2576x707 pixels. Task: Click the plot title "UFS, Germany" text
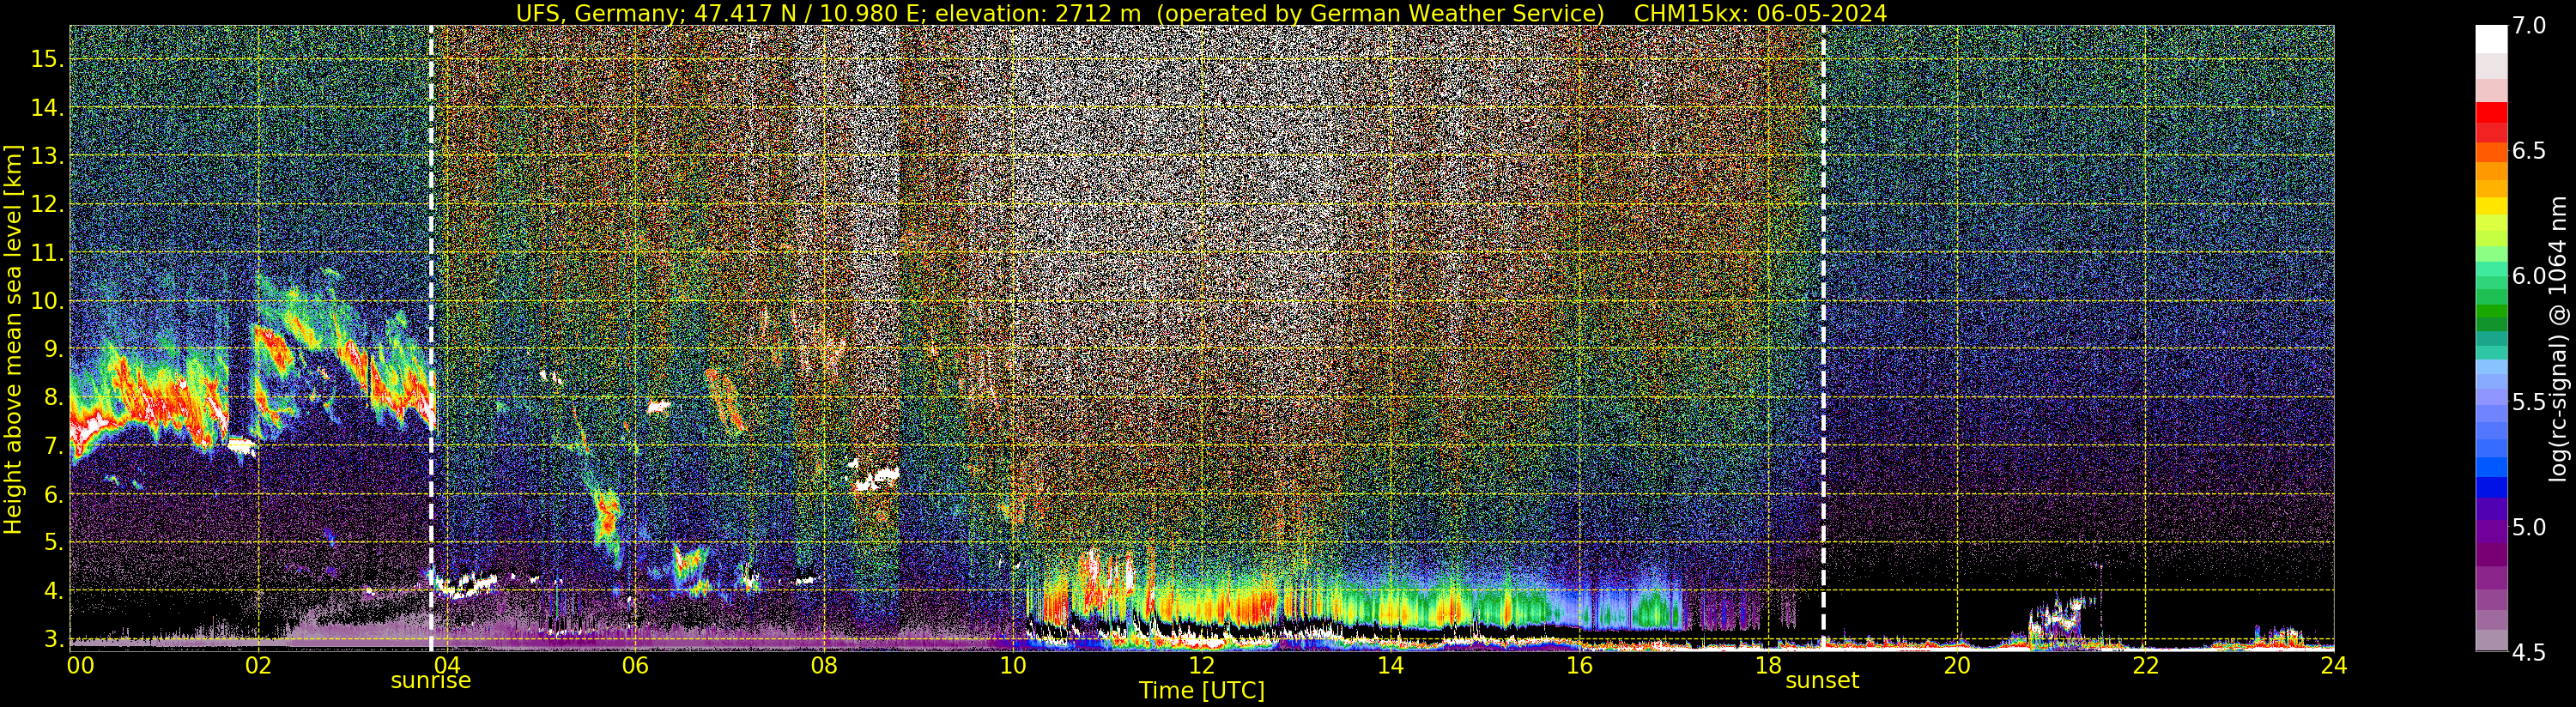click(599, 13)
